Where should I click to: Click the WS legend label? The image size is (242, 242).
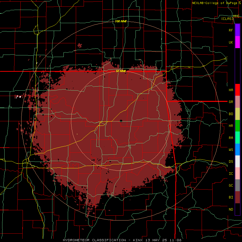(x=231, y=150)
